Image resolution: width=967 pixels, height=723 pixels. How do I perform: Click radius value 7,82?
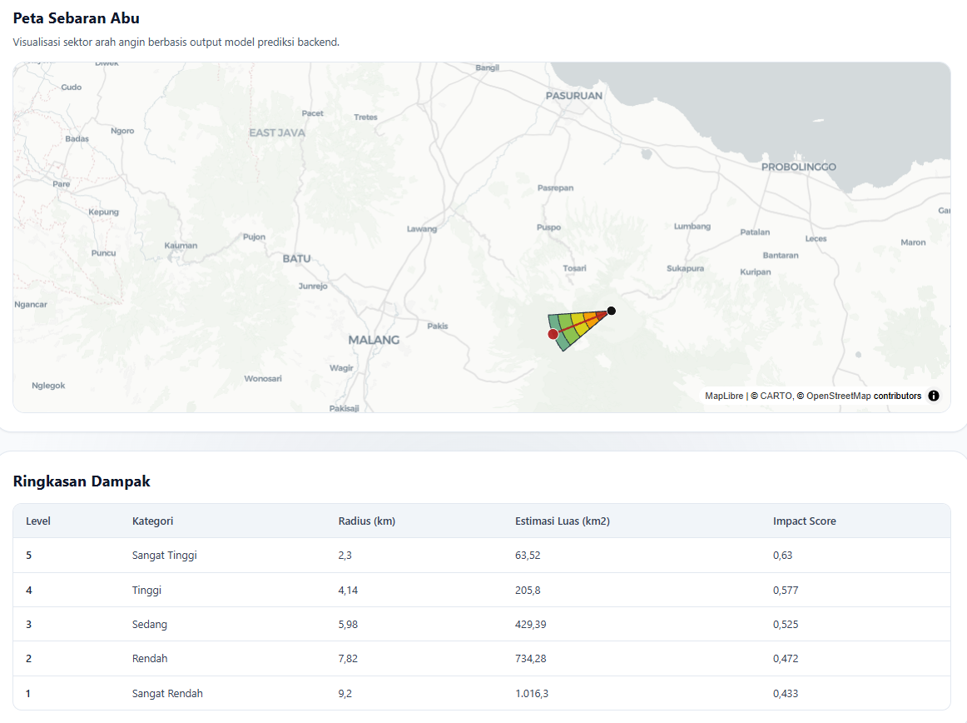(348, 658)
